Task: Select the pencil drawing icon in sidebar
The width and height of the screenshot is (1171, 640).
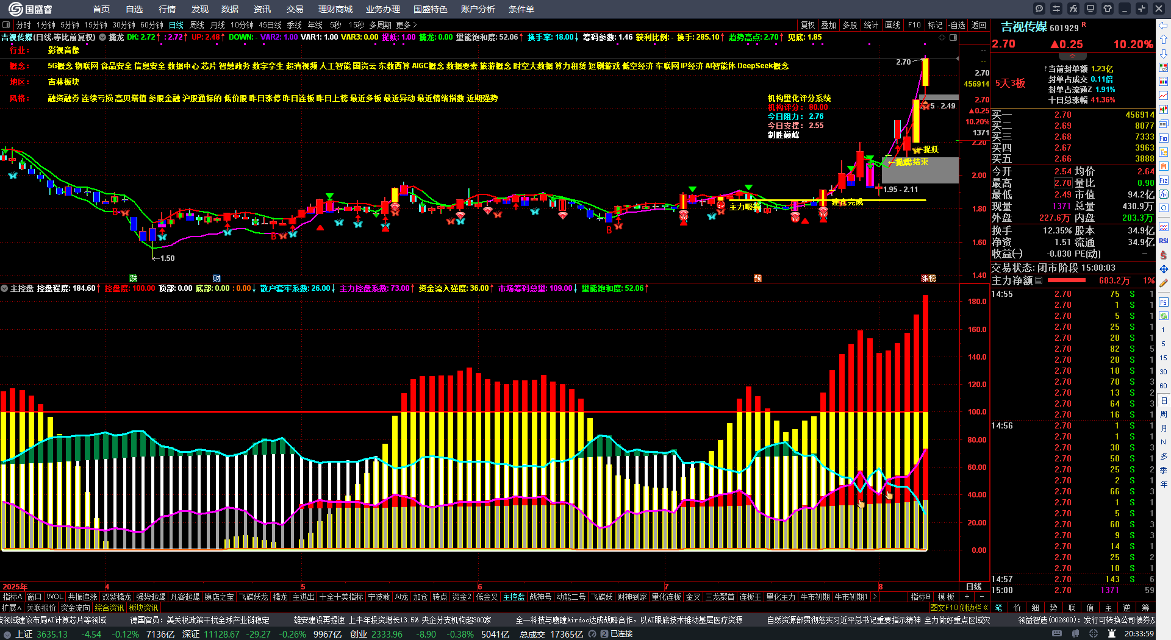Action: click(1164, 283)
